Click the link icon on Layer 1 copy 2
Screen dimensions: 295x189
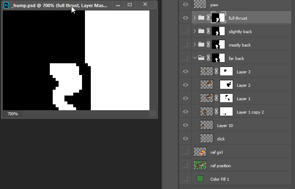coord(216,112)
